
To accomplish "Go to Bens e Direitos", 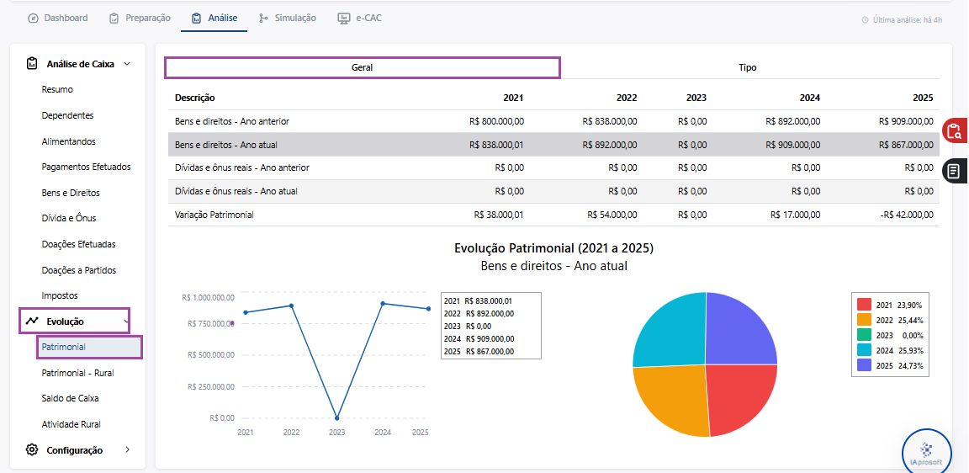I will [x=71, y=193].
